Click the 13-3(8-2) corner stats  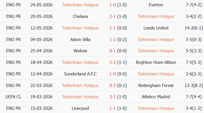[x=194, y=86]
